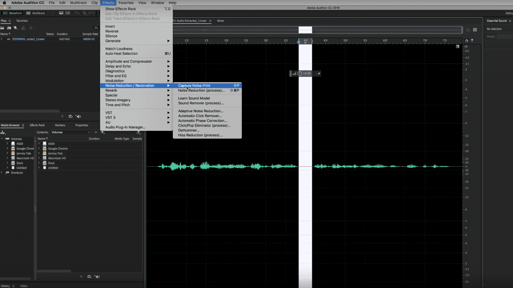Click Media Browser back arrow
The width and height of the screenshot is (513, 288).
96,132
